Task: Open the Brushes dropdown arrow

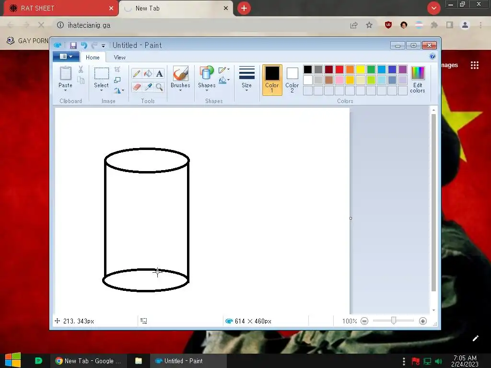Action: (180, 91)
